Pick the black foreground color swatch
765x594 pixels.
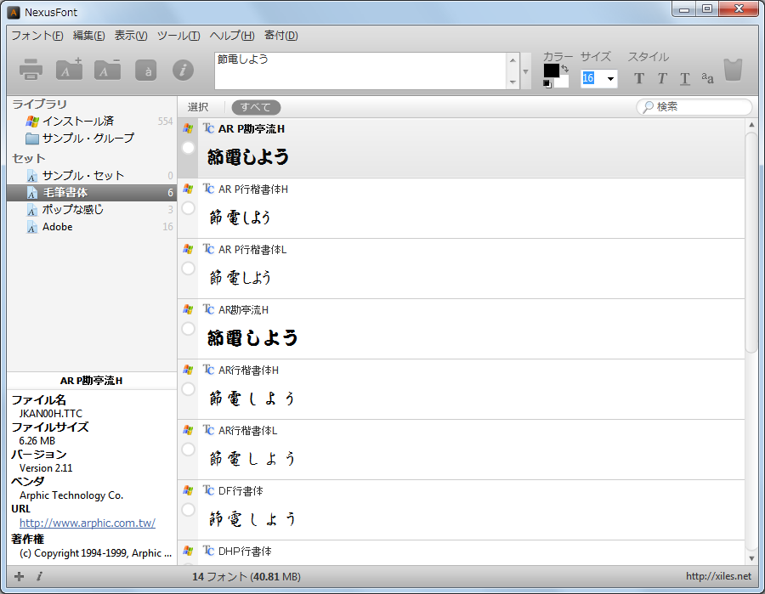point(552,71)
